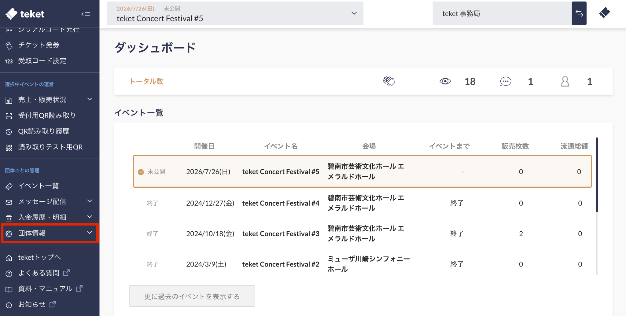Click the event list vertical scrollbar

point(597,175)
